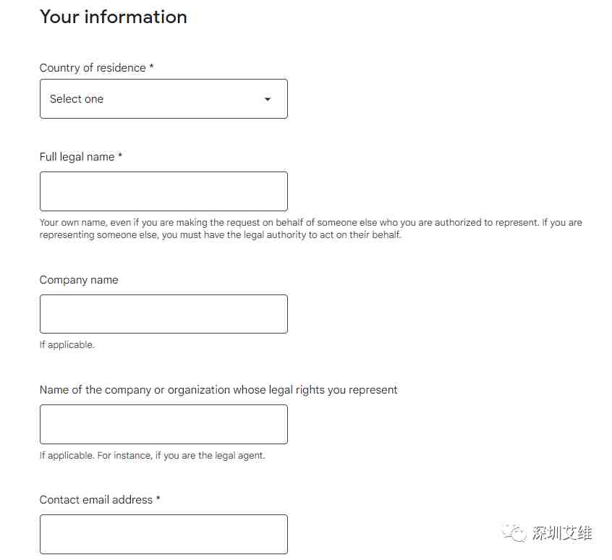The width and height of the screenshot is (612, 560).
Task: Focus the Full legal name field
Action: pos(163,191)
